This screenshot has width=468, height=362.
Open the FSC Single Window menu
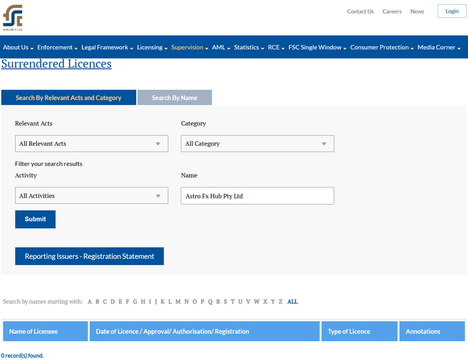(x=317, y=47)
